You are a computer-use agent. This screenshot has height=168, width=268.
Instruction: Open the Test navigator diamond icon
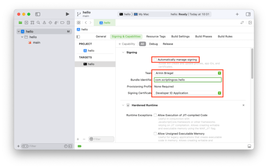pos(50,23)
